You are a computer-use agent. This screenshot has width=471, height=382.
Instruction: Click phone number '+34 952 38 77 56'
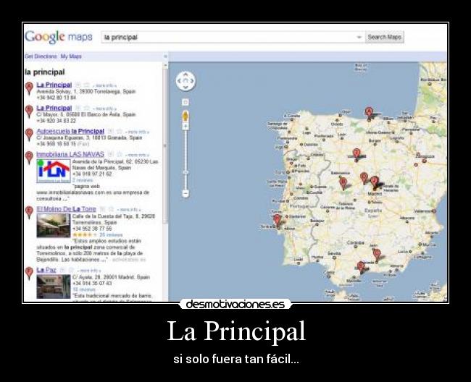click(x=92, y=229)
